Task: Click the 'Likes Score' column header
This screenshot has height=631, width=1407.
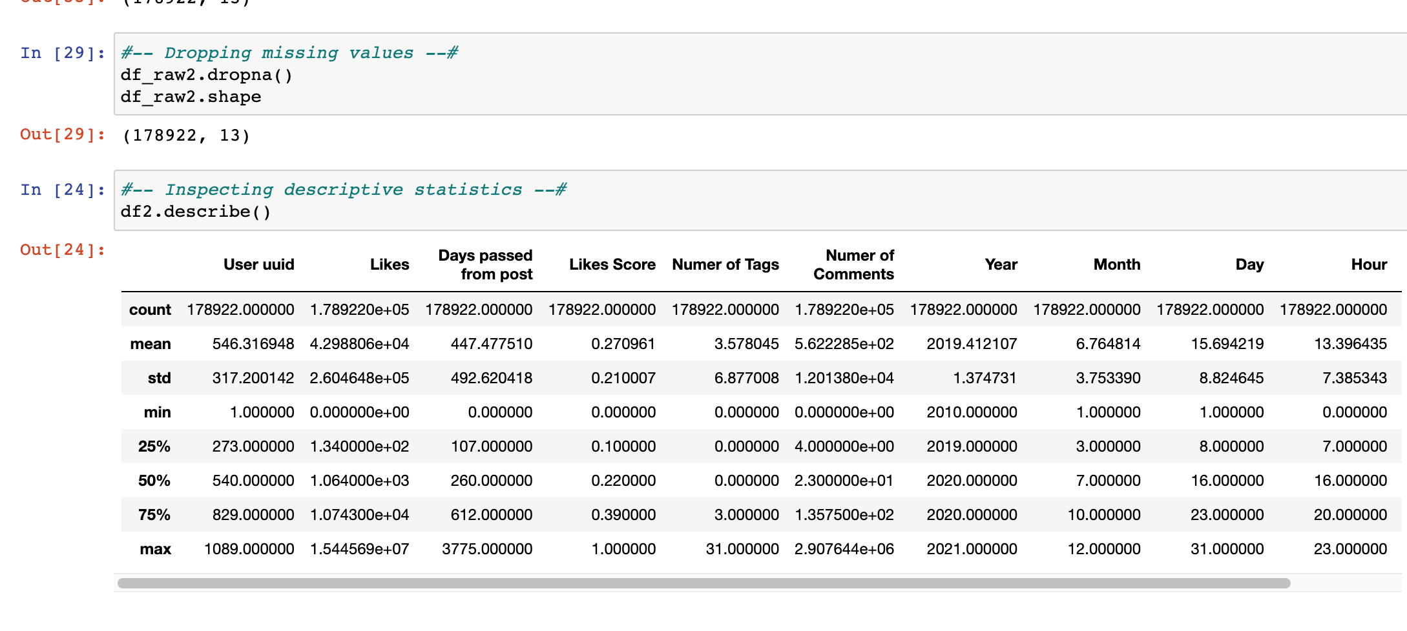Action: (612, 265)
